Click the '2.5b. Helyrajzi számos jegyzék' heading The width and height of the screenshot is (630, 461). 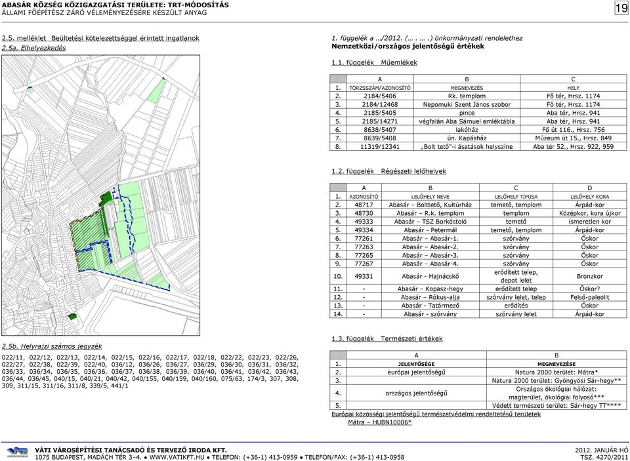tap(52, 346)
